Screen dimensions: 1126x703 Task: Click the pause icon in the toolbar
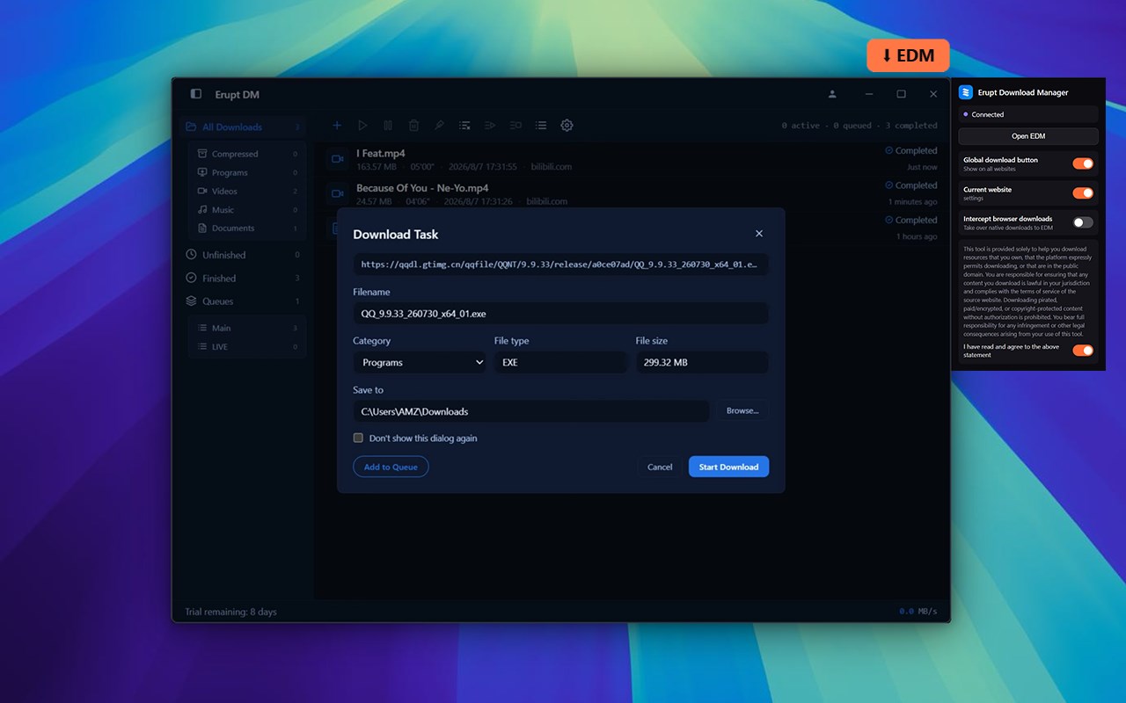(388, 126)
